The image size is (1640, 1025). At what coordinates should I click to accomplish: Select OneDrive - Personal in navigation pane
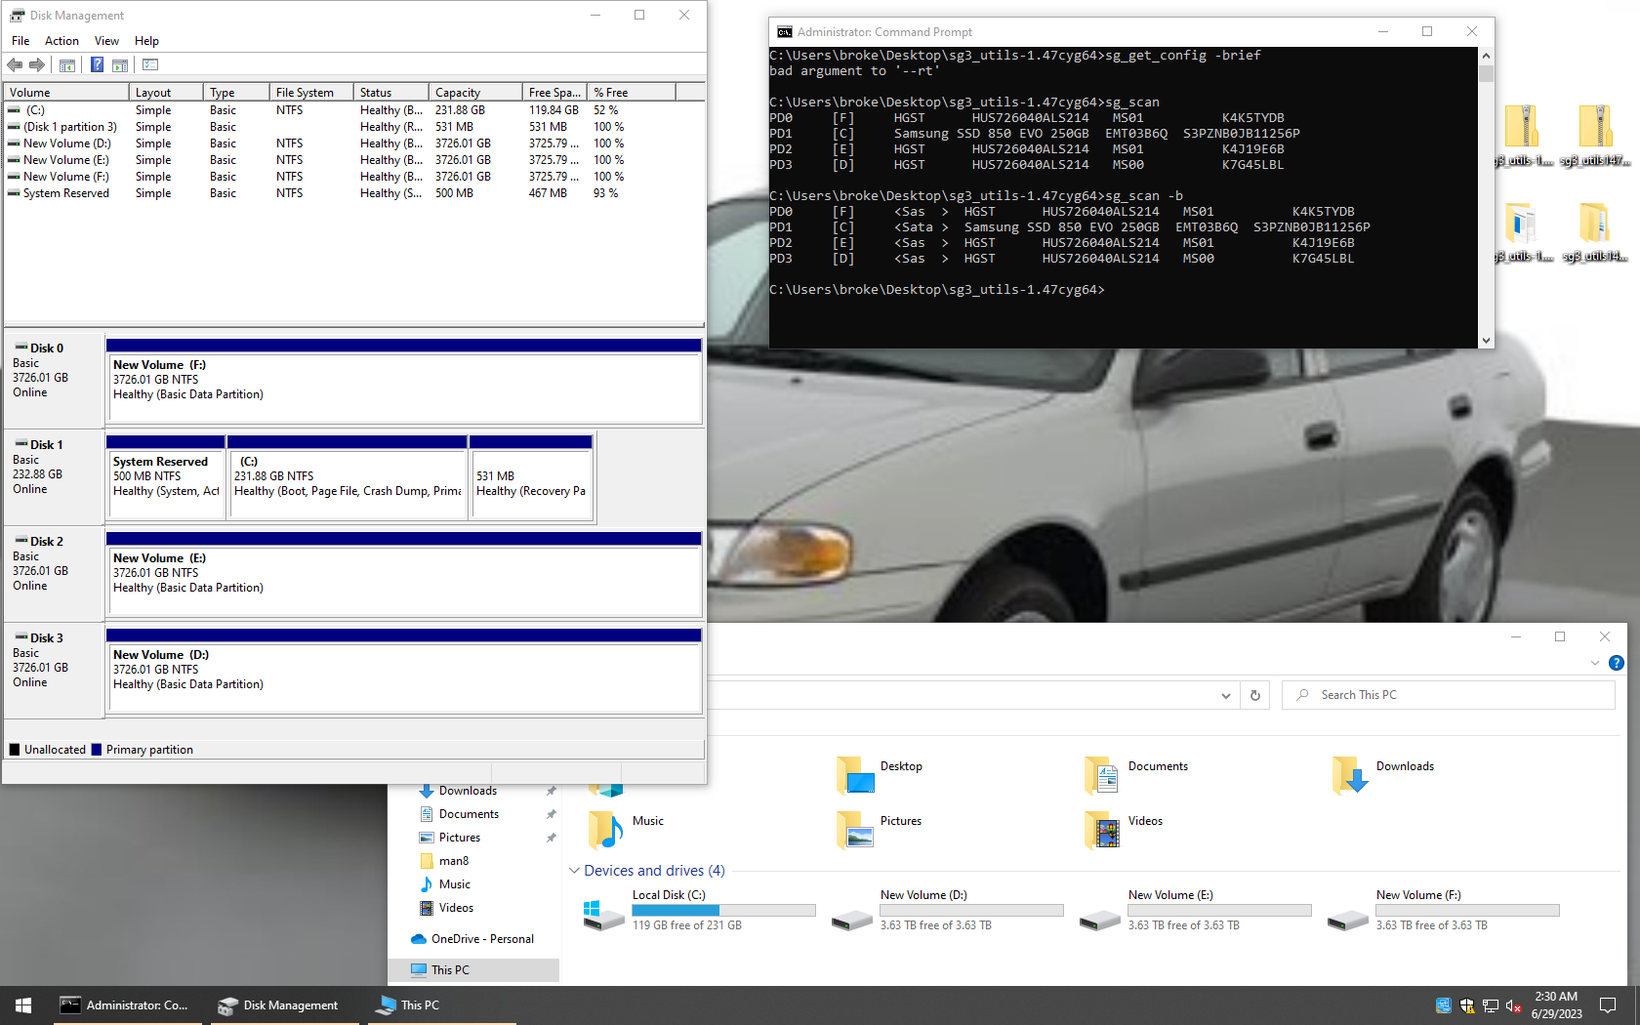point(482,939)
